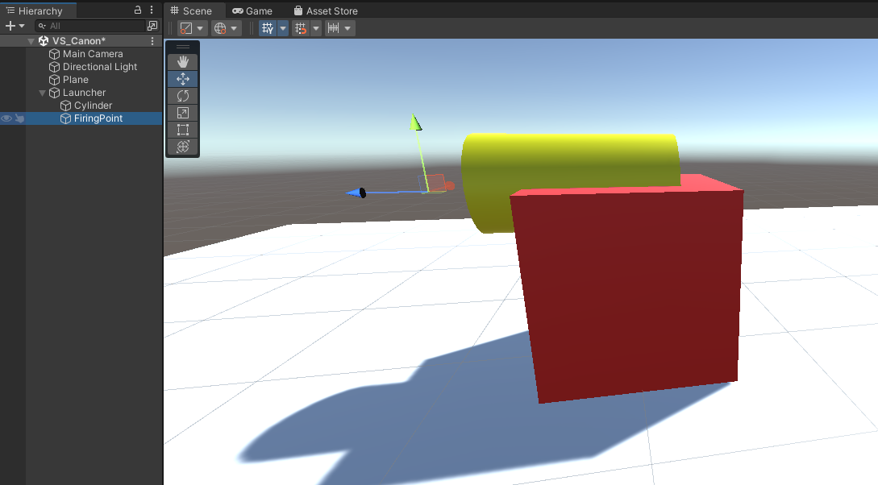This screenshot has height=485, width=878.
Task: Open the Hierarchy panel options menu
Action: (151, 10)
